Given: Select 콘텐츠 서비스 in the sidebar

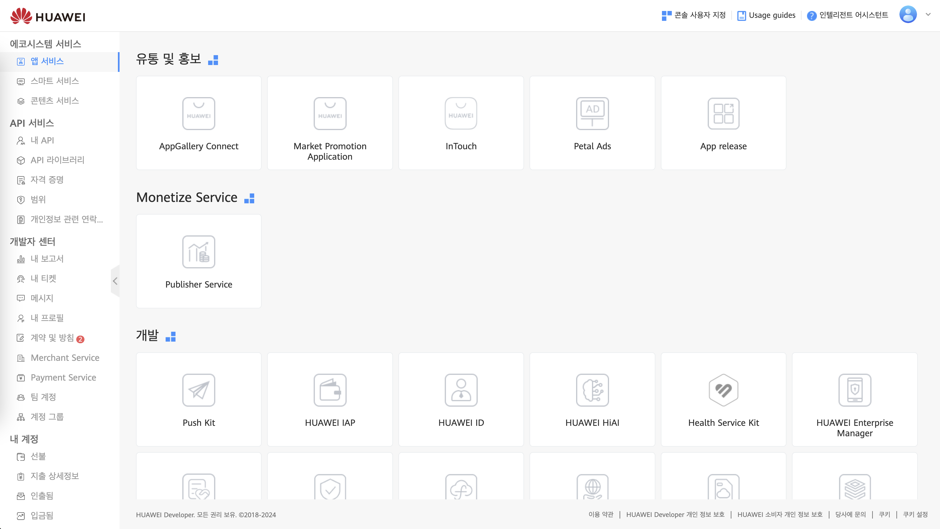Looking at the screenshot, I should pos(55,100).
